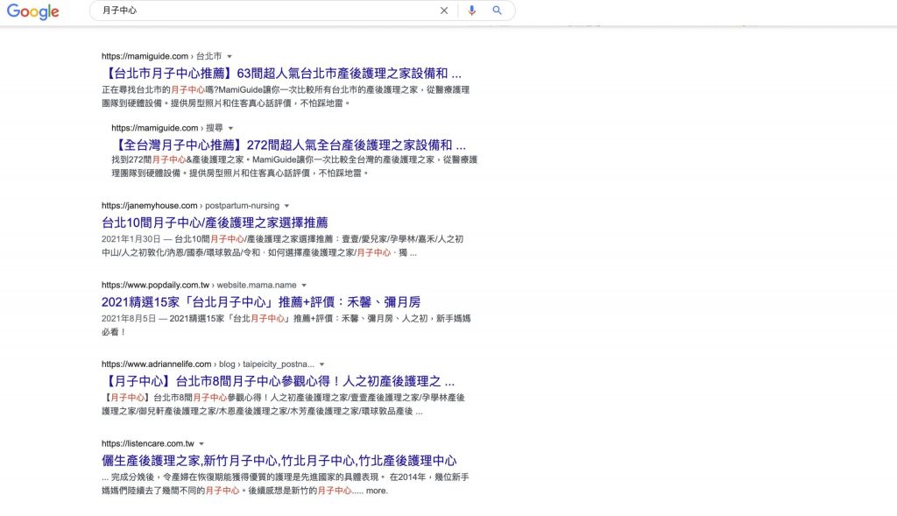Click snippet date 2021年8月5日
897x516 pixels.
click(129, 319)
